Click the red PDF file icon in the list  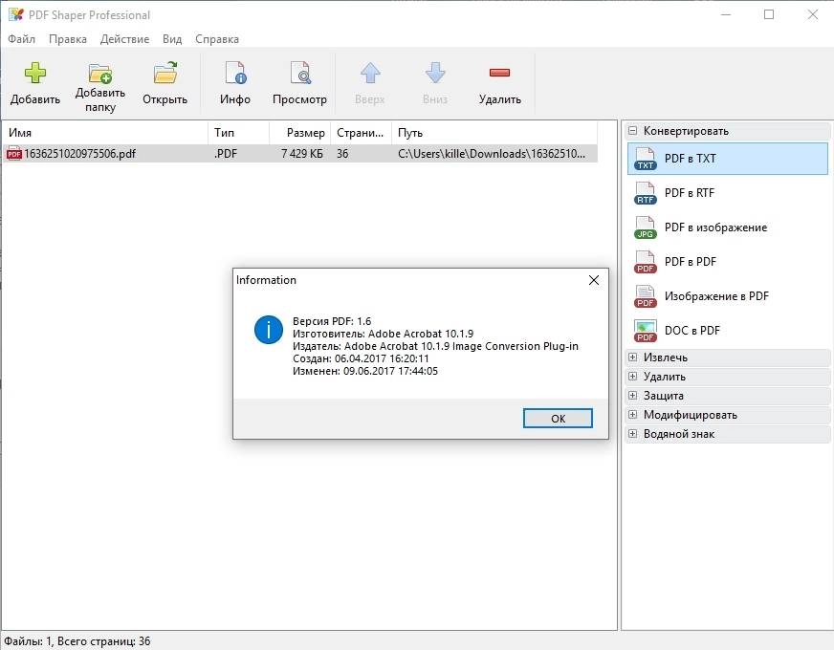coord(13,154)
